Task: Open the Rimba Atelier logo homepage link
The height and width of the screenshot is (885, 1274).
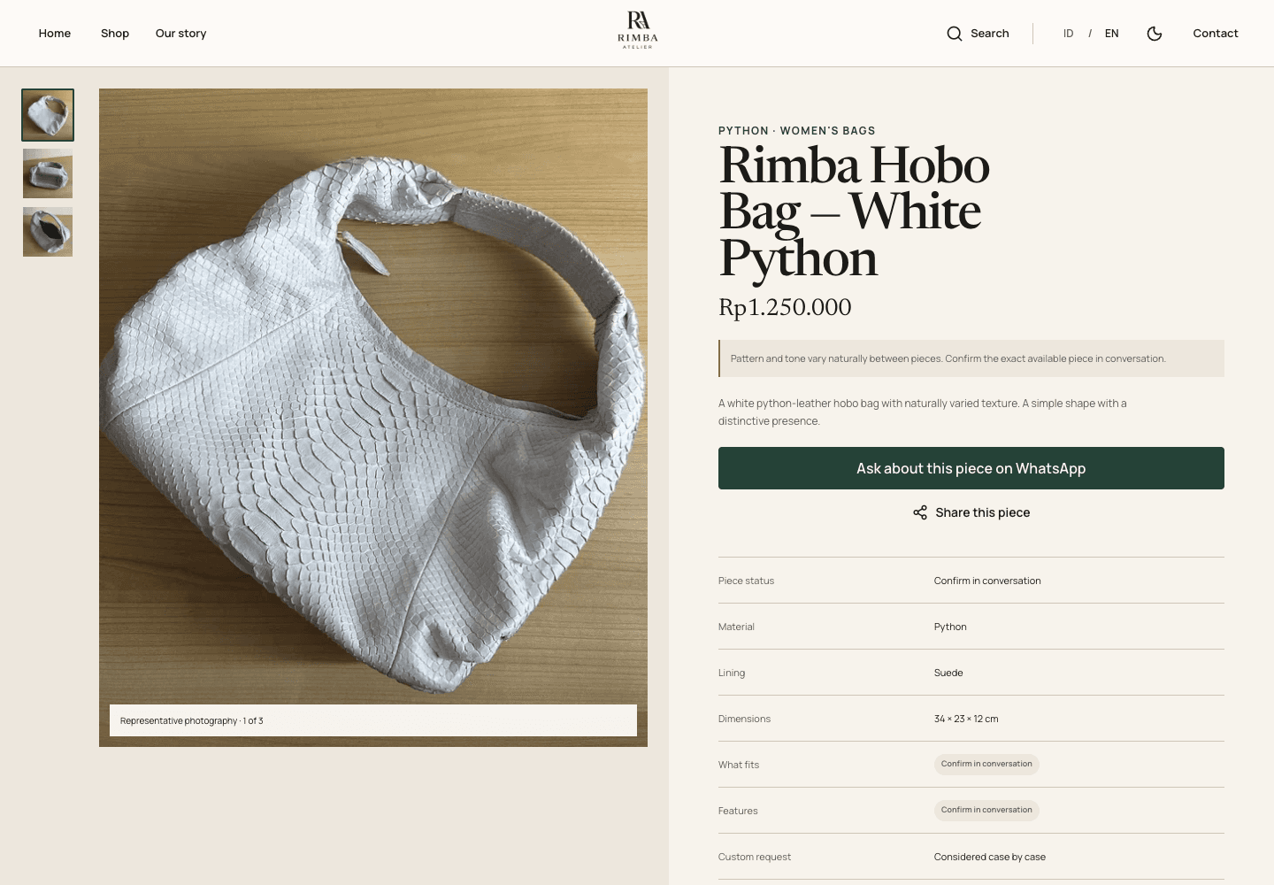Action: pyautogui.click(x=637, y=30)
